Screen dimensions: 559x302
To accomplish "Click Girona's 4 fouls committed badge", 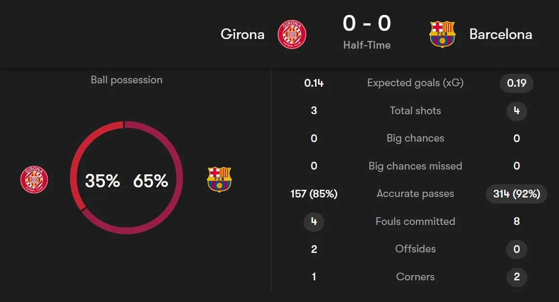I will (x=314, y=222).
